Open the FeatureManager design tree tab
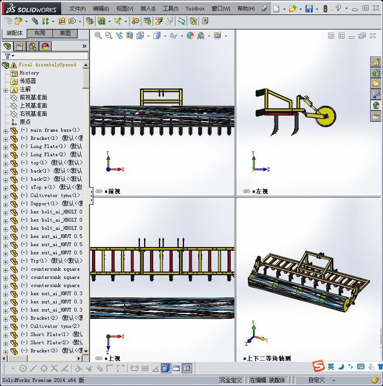 (x=7, y=46)
